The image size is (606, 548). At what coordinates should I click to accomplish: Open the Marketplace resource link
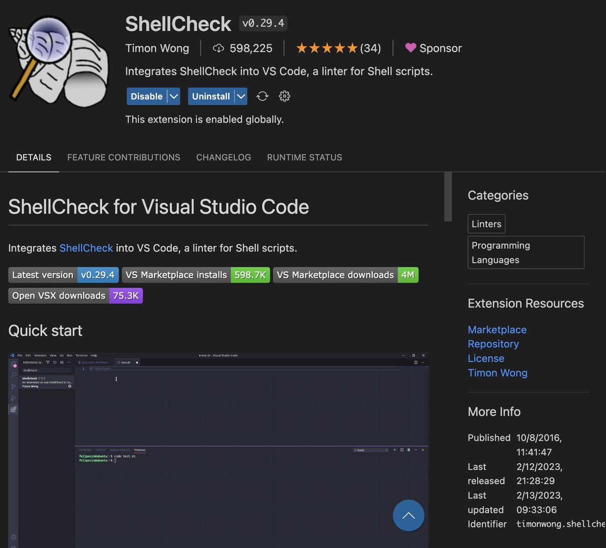(497, 330)
